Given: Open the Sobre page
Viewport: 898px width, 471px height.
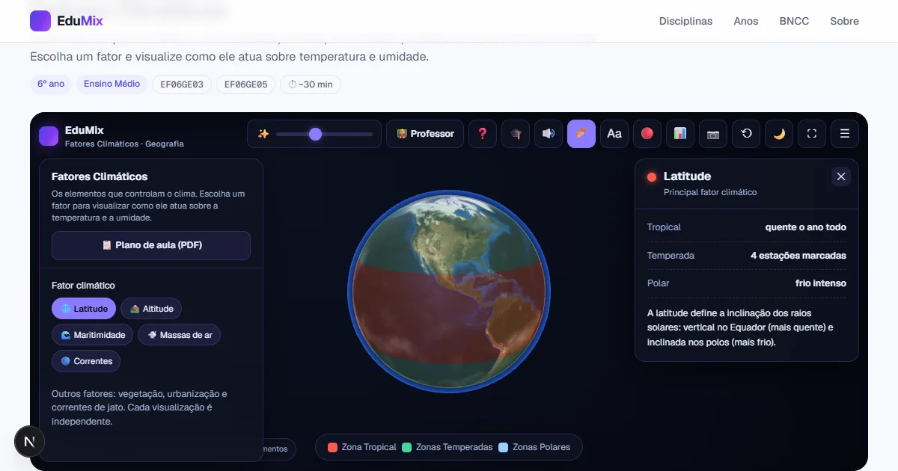Looking at the screenshot, I should tap(844, 21).
